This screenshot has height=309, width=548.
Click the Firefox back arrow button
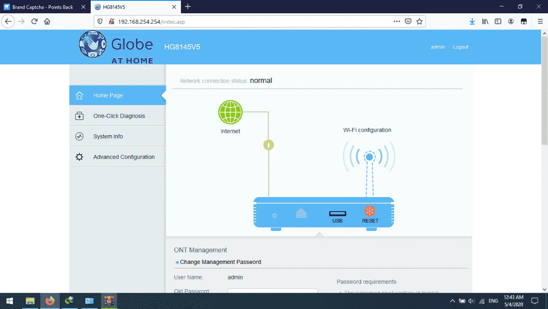[x=8, y=21]
